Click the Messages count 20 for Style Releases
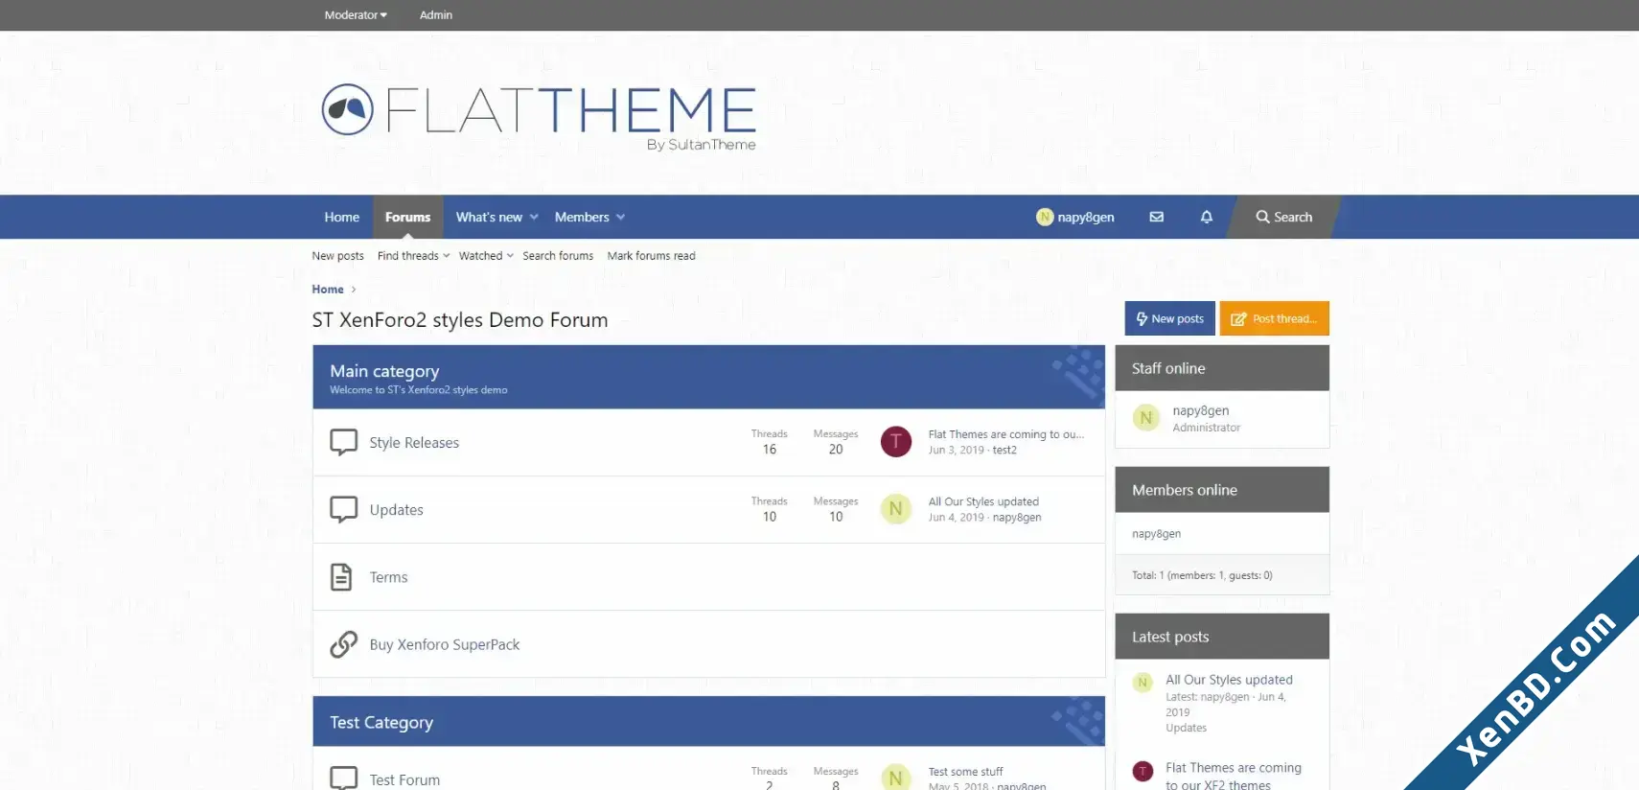This screenshot has height=790, width=1639. click(x=836, y=449)
